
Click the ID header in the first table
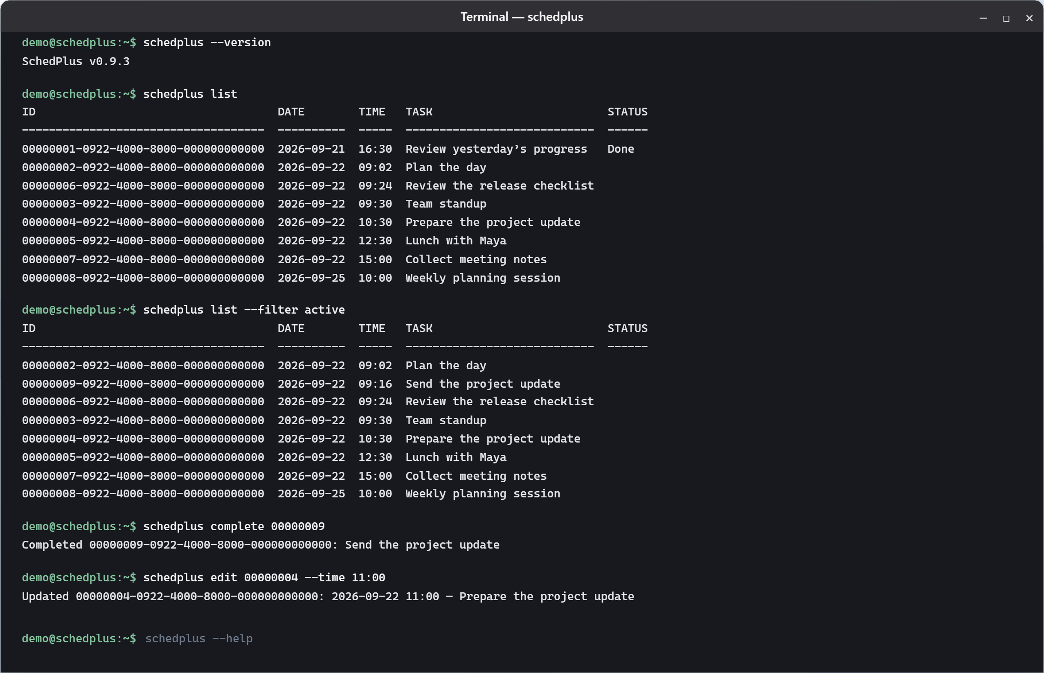pyautogui.click(x=29, y=112)
